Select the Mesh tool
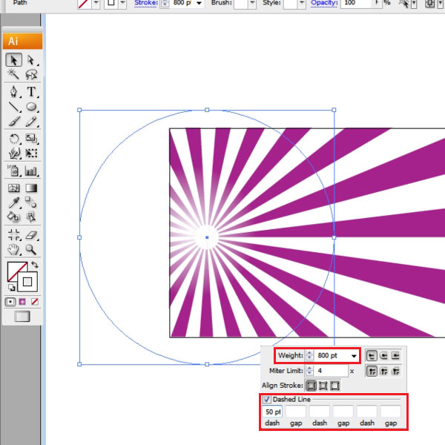Viewport: 445px width, 445px height. point(13,188)
